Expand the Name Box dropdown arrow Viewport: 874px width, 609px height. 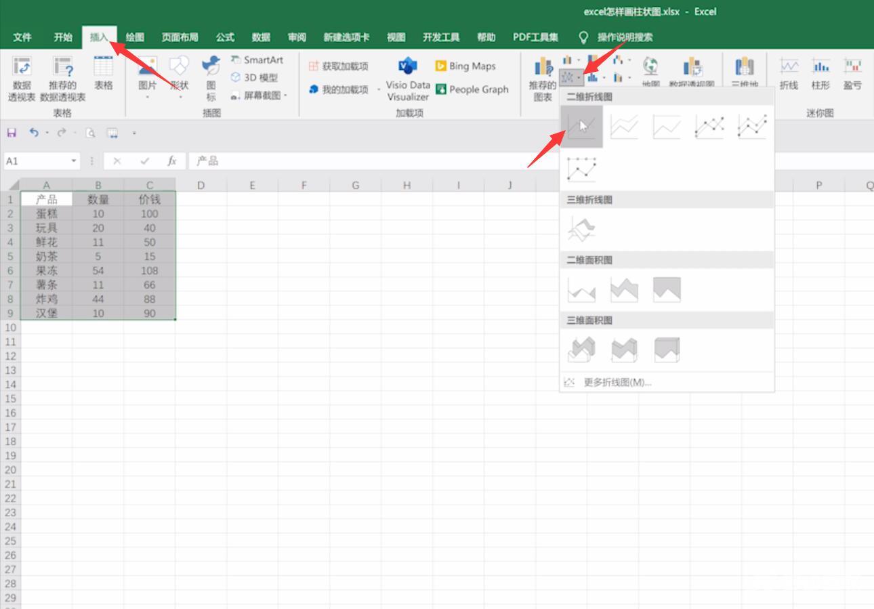pyautogui.click(x=74, y=161)
